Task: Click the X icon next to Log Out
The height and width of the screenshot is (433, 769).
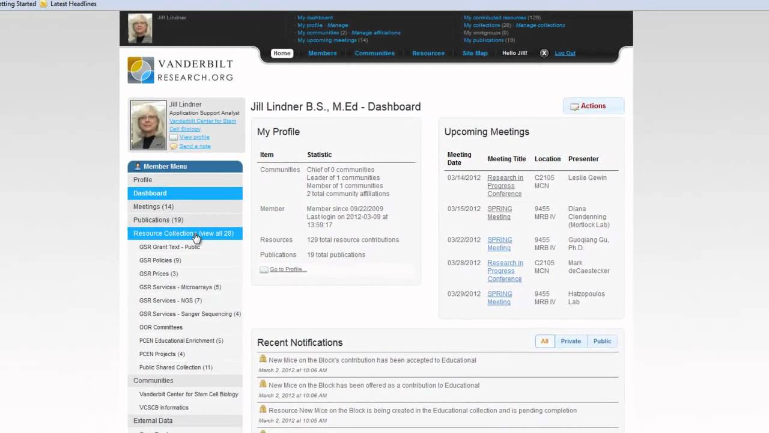Action: point(544,53)
